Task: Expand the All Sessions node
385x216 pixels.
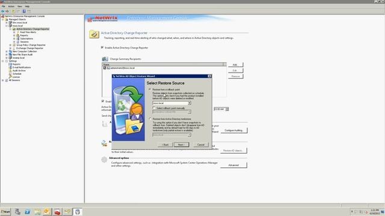Action: tap(3, 80)
